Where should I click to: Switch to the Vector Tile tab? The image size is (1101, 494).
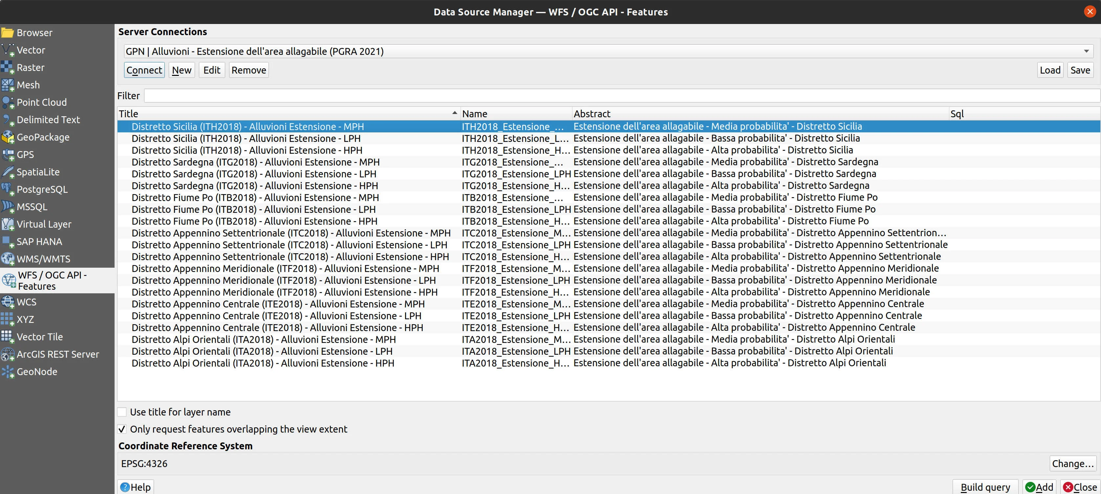coord(57,337)
